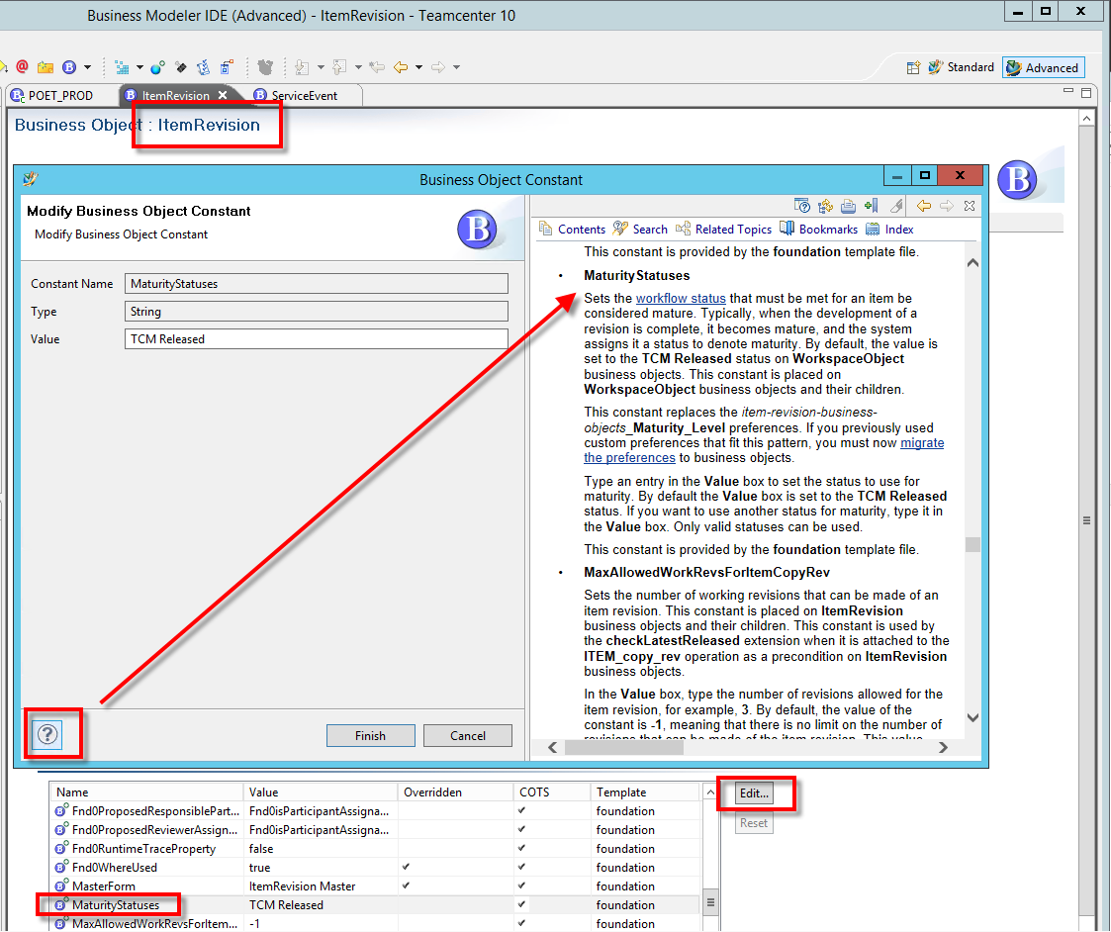This screenshot has width=1111, height=932.
Task: Click the Overridden column header
Action: click(455, 792)
